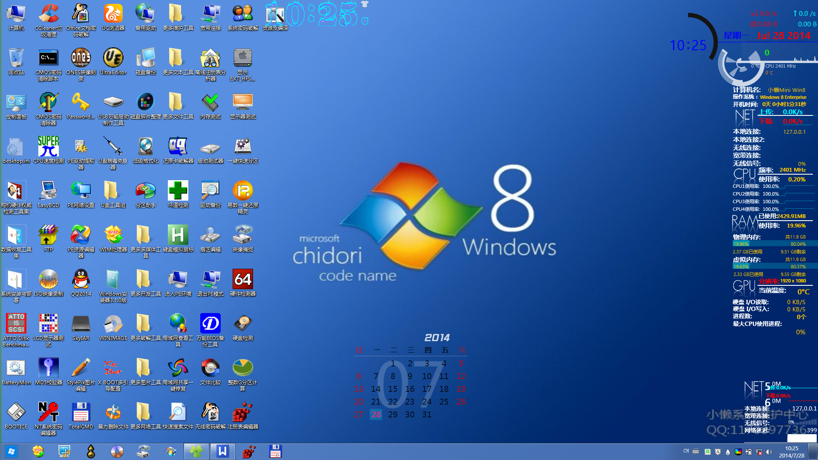The height and width of the screenshot is (460, 818).
Task: Open the CCleaner垃圾清理 desktop icon
Action: click(x=49, y=20)
